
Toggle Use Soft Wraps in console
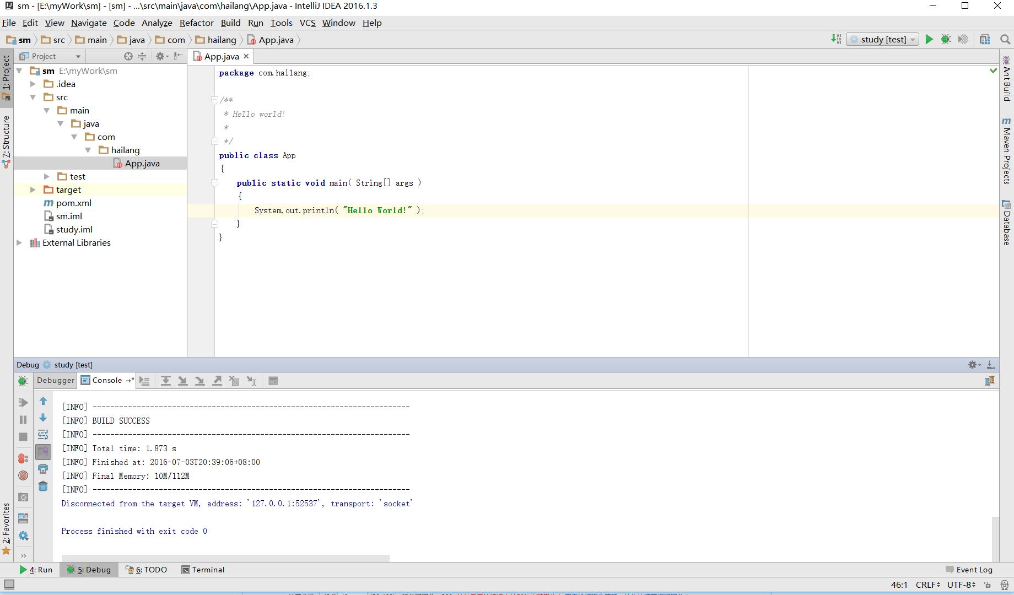coord(43,435)
